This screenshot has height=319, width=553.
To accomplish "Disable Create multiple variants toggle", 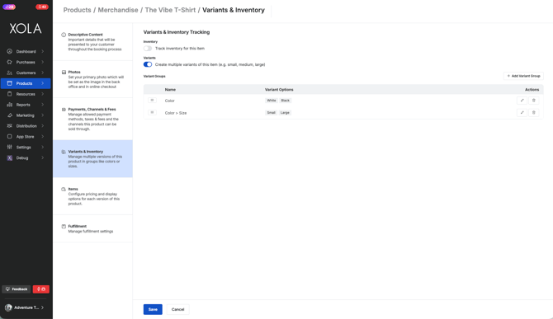I will [148, 64].
